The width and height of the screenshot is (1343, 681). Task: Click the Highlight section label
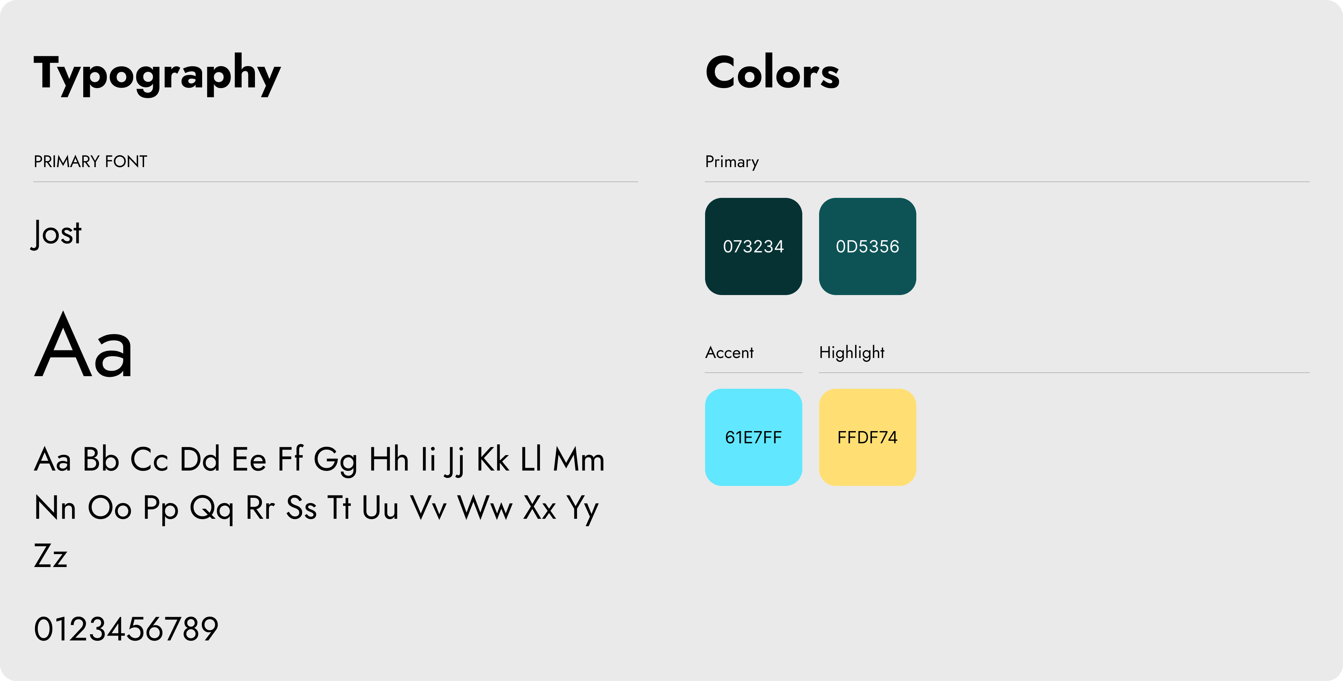coord(851,353)
